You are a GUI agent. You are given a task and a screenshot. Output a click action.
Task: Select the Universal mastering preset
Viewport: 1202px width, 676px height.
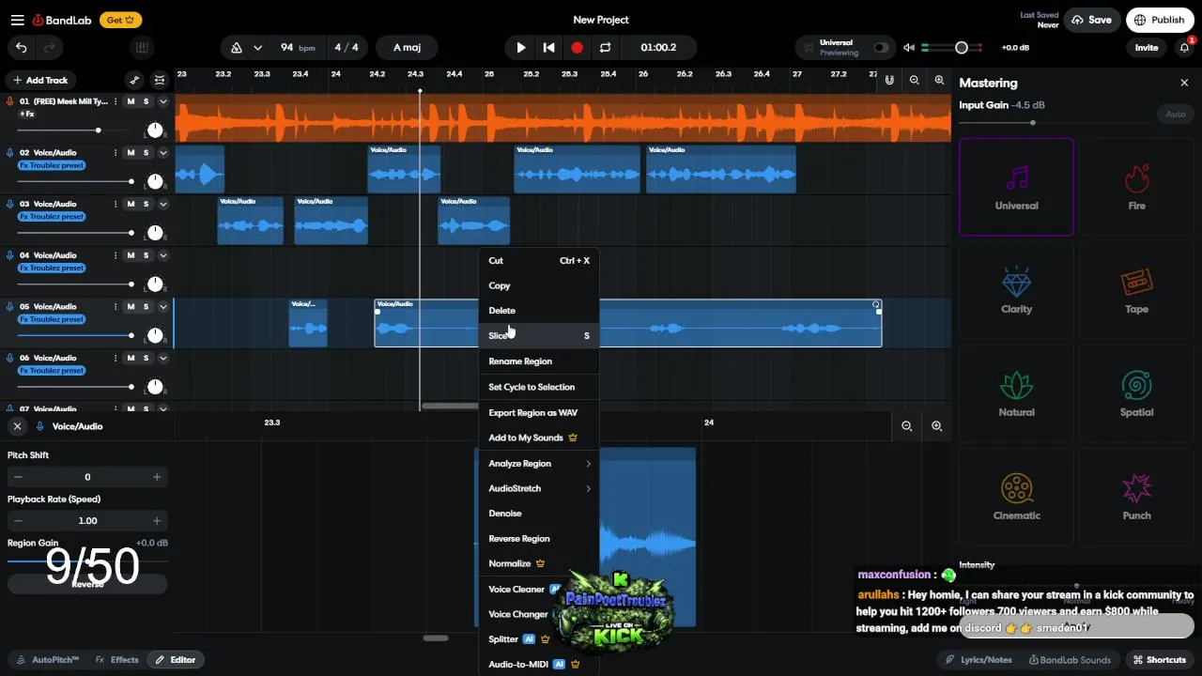pyautogui.click(x=1016, y=187)
